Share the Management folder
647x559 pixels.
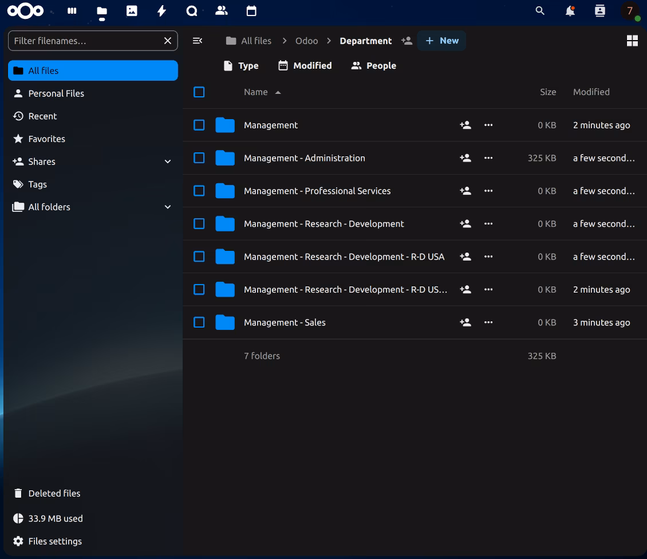point(465,125)
